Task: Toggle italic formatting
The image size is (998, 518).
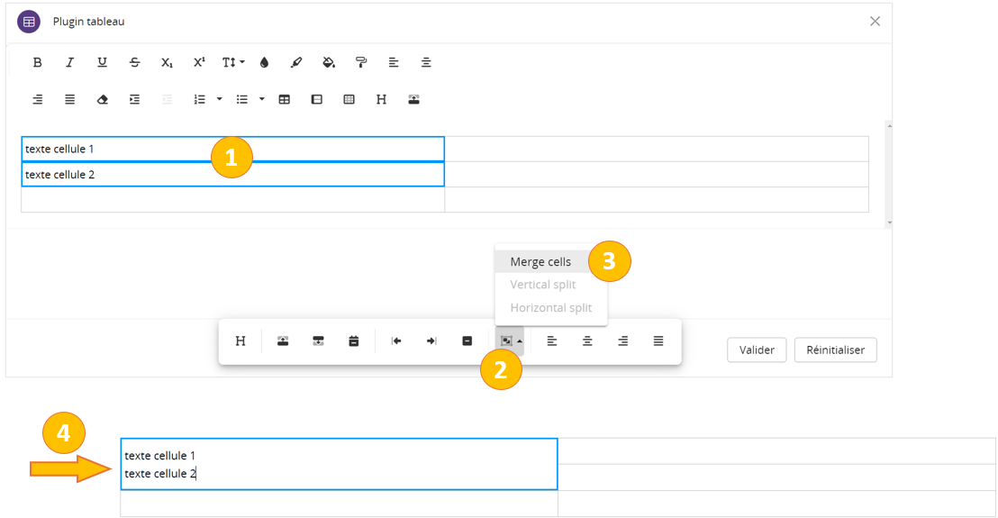Action: (x=69, y=62)
